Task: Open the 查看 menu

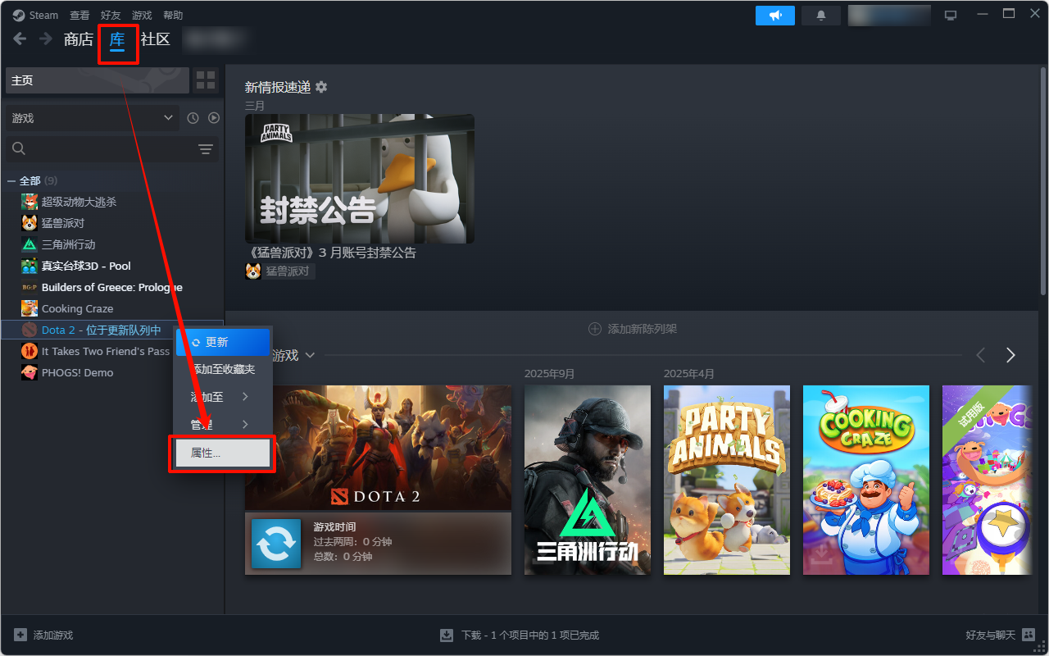Action: [x=79, y=15]
